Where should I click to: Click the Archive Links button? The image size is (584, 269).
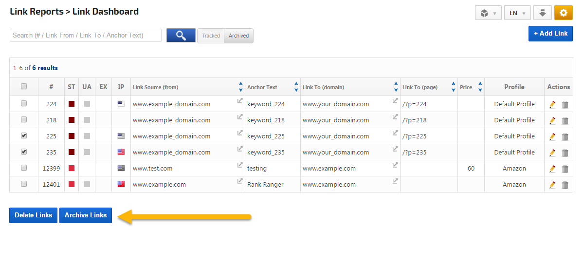coord(86,215)
